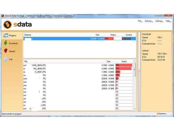The image size is (174, 131).
Task: Collapse the right statistics panel with arrow
Action: pos(139,72)
